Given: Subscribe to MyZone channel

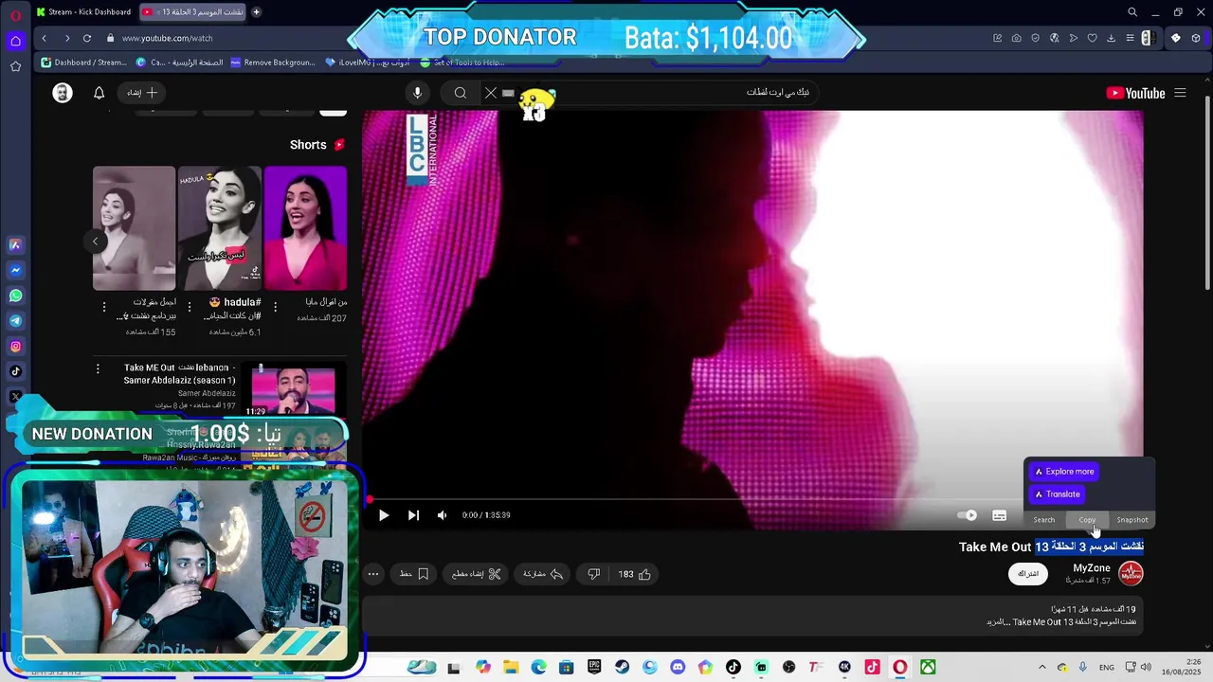Looking at the screenshot, I should point(1028,574).
